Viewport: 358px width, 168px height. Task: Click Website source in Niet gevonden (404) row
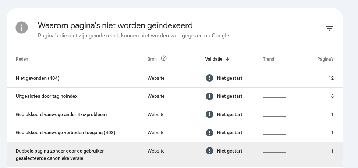(156, 78)
